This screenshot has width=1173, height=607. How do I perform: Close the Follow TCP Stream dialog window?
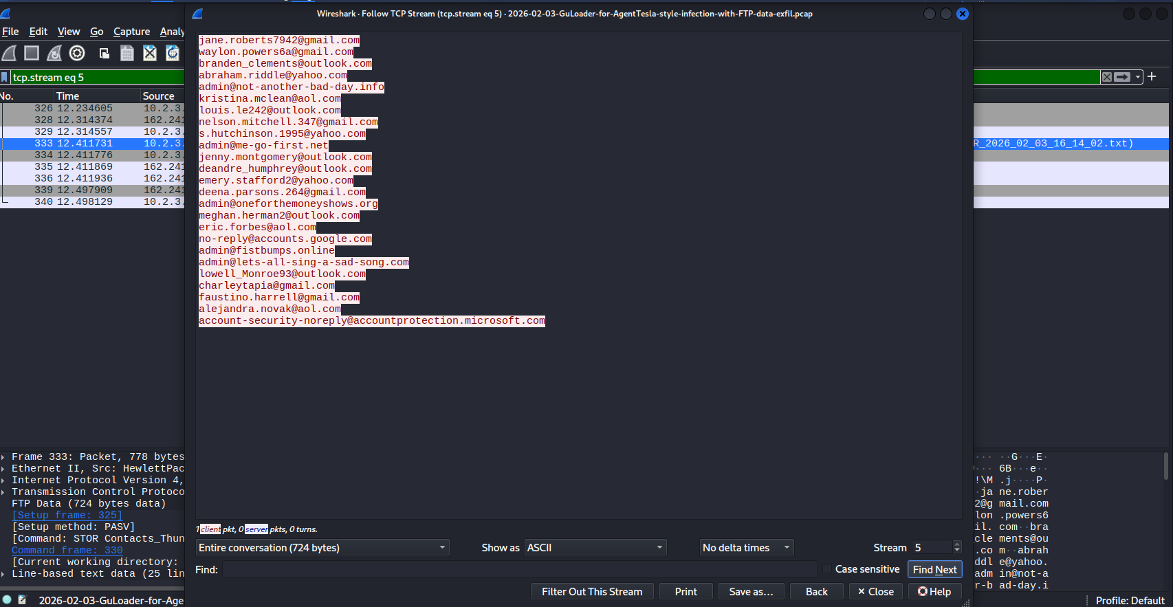click(x=963, y=14)
